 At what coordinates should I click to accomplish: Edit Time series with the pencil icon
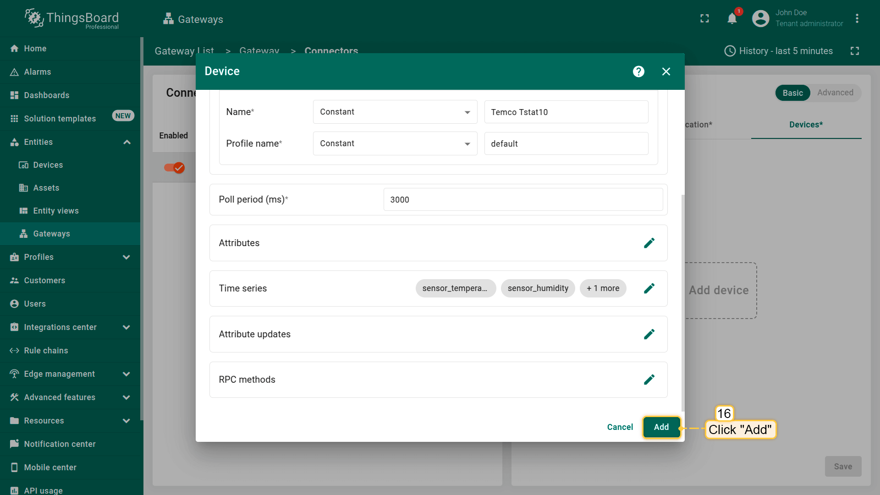pyautogui.click(x=649, y=288)
